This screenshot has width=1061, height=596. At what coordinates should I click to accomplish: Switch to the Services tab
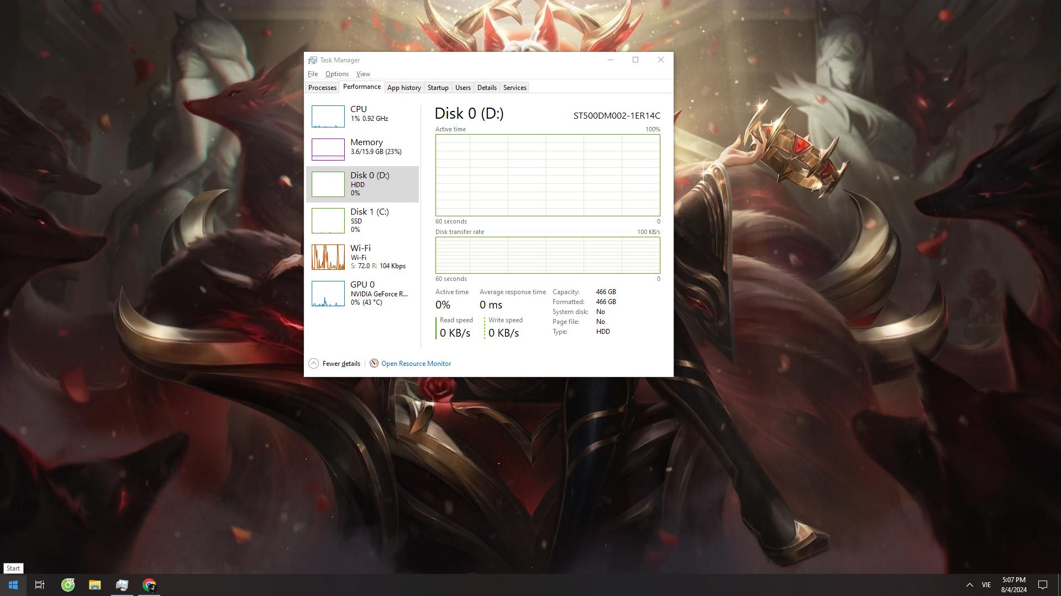514,88
